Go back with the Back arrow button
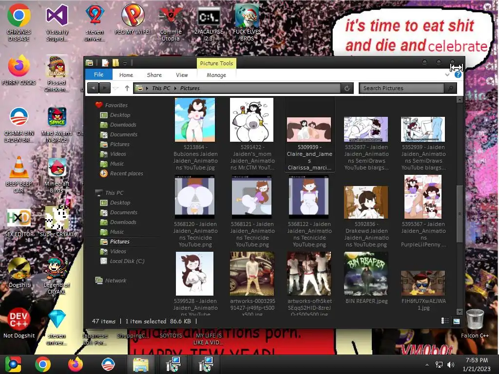 click(93, 88)
